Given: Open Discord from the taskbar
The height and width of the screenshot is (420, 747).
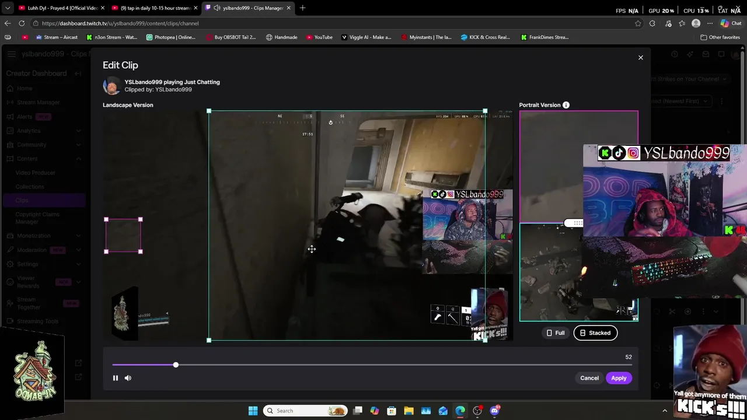Looking at the screenshot, I should 495,411.
